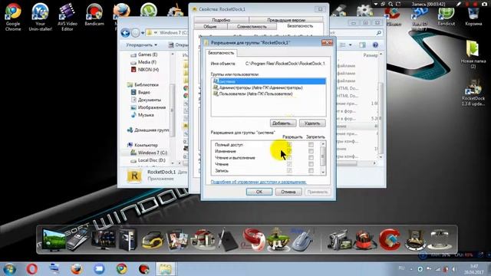491x276 pixels.
Task: Click the Добавить button
Action: [283, 123]
